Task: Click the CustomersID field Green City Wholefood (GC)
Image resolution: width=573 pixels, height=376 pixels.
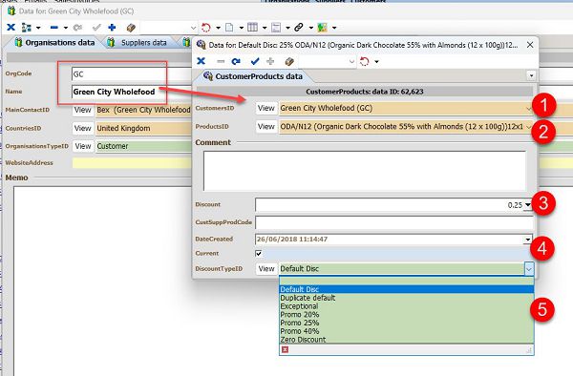Action: (406, 108)
